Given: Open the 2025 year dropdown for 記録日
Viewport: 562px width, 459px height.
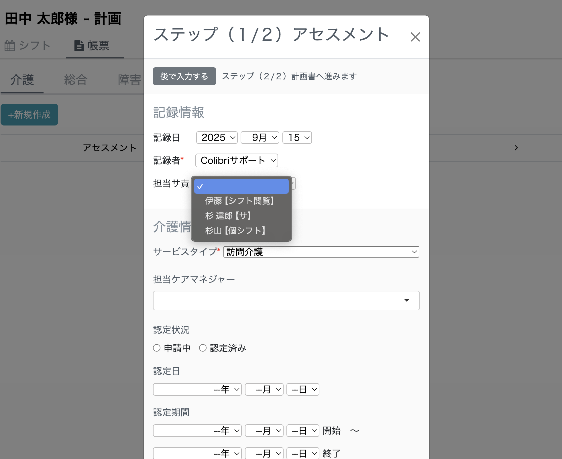Looking at the screenshot, I should (x=217, y=137).
